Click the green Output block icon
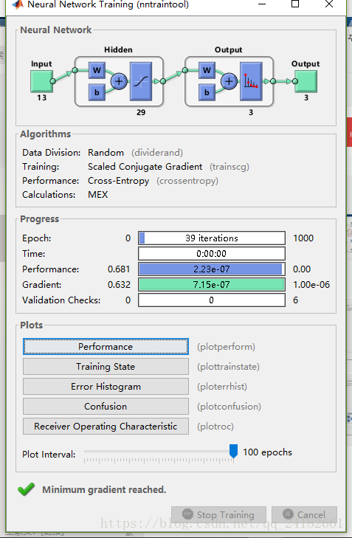 (x=306, y=81)
